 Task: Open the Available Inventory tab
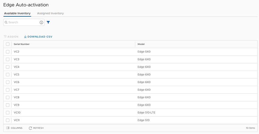tap(17, 13)
